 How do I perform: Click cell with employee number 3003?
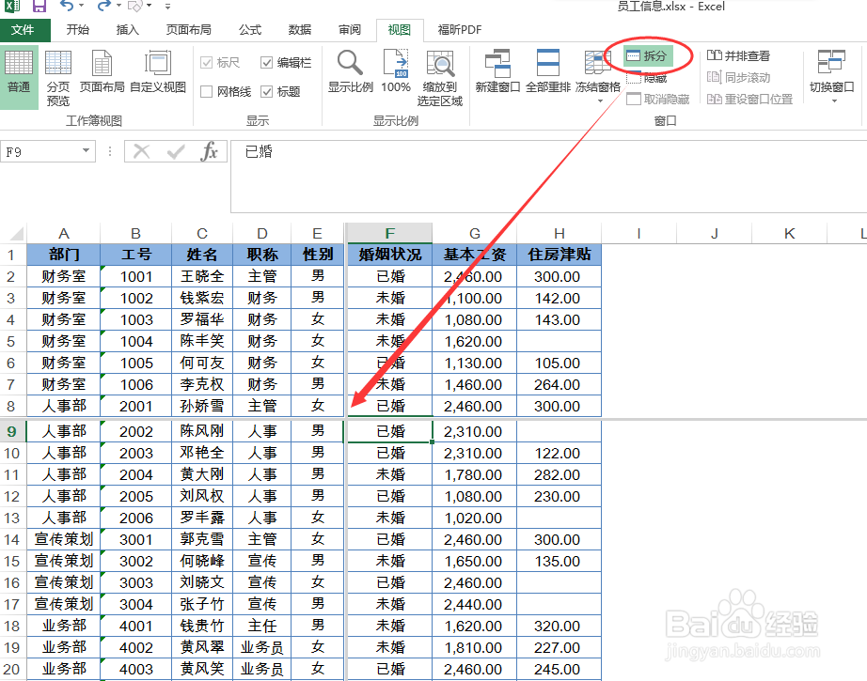tap(136, 582)
